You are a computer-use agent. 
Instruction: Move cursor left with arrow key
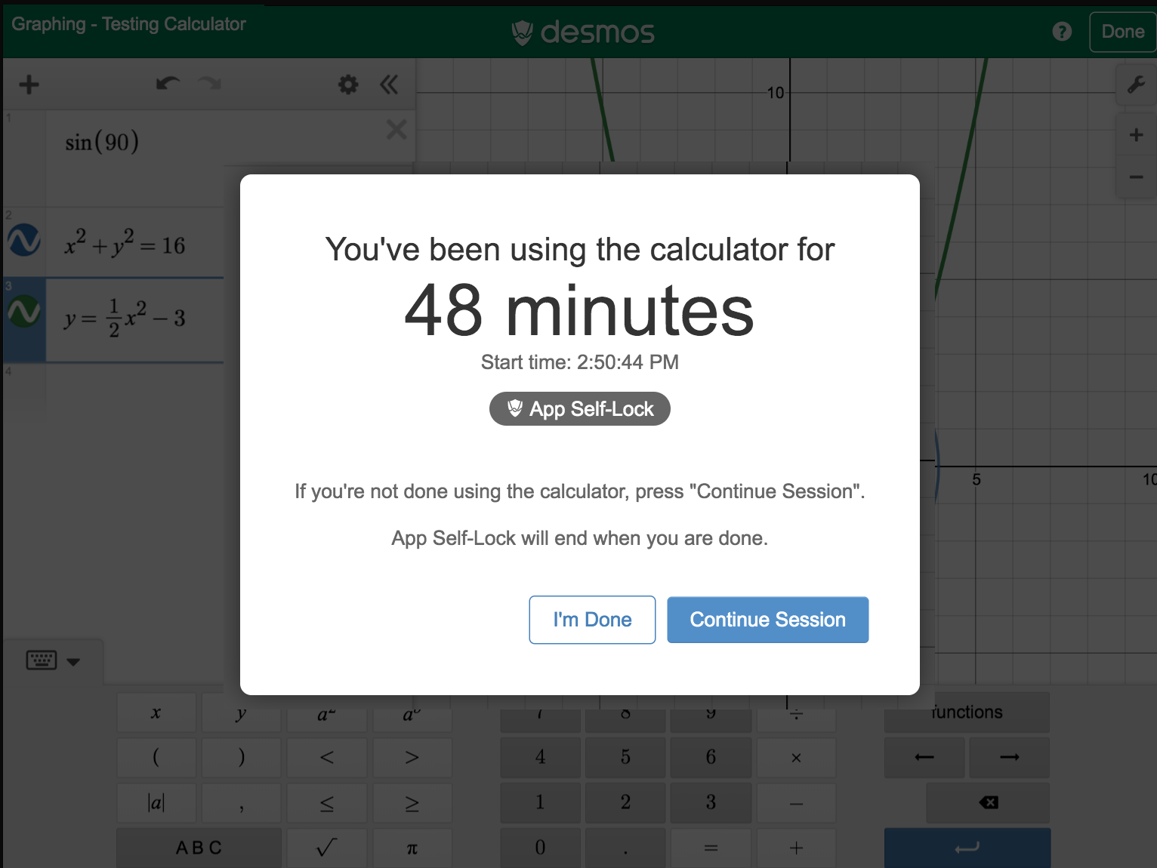point(924,757)
